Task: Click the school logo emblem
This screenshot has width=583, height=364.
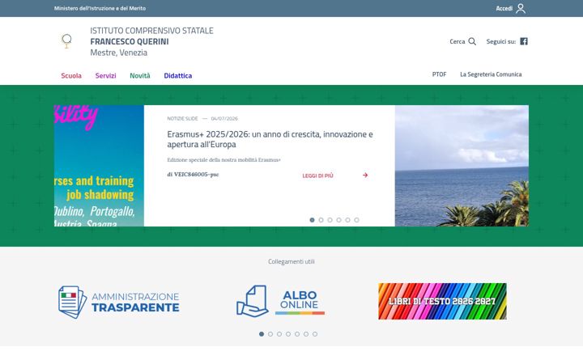Action: click(66, 41)
